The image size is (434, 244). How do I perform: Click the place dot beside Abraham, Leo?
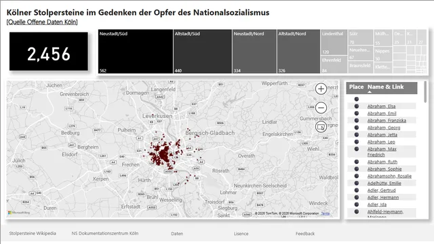click(357, 142)
